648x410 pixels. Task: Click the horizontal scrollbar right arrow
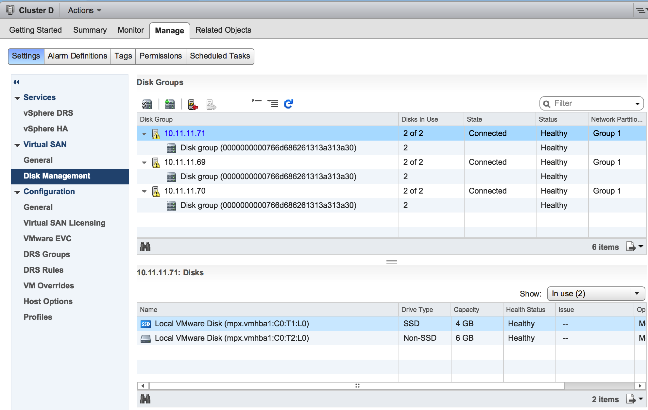(639, 386)
